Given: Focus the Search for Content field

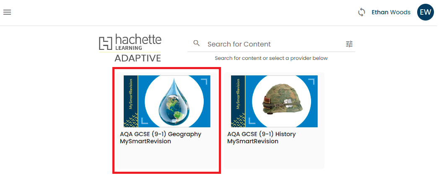Looking at the screenshot, I should click(273, 44).
